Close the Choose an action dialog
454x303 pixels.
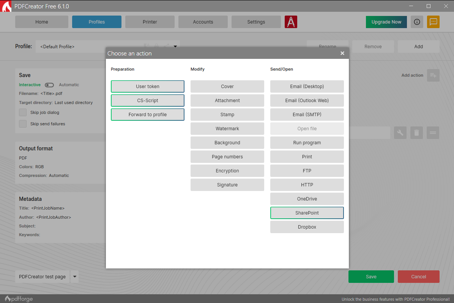[x=342, y=53]
